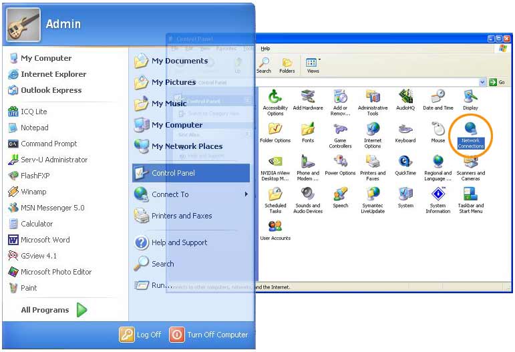
Task: Open the Fonts folder icon
Action: 308,132
